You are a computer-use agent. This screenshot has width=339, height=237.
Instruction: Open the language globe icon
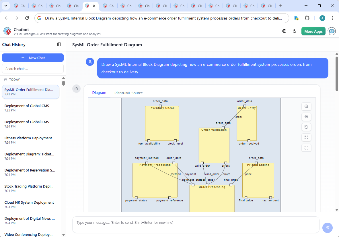pos(284,31)
